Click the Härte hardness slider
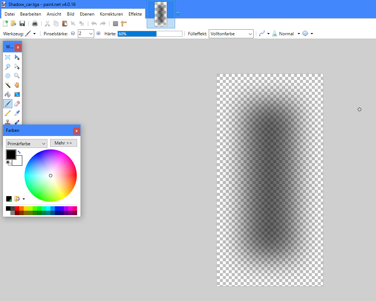 click(150, 34)
